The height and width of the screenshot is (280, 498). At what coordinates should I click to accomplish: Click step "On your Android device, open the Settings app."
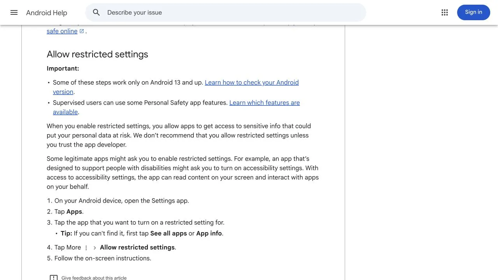[121, 201]
